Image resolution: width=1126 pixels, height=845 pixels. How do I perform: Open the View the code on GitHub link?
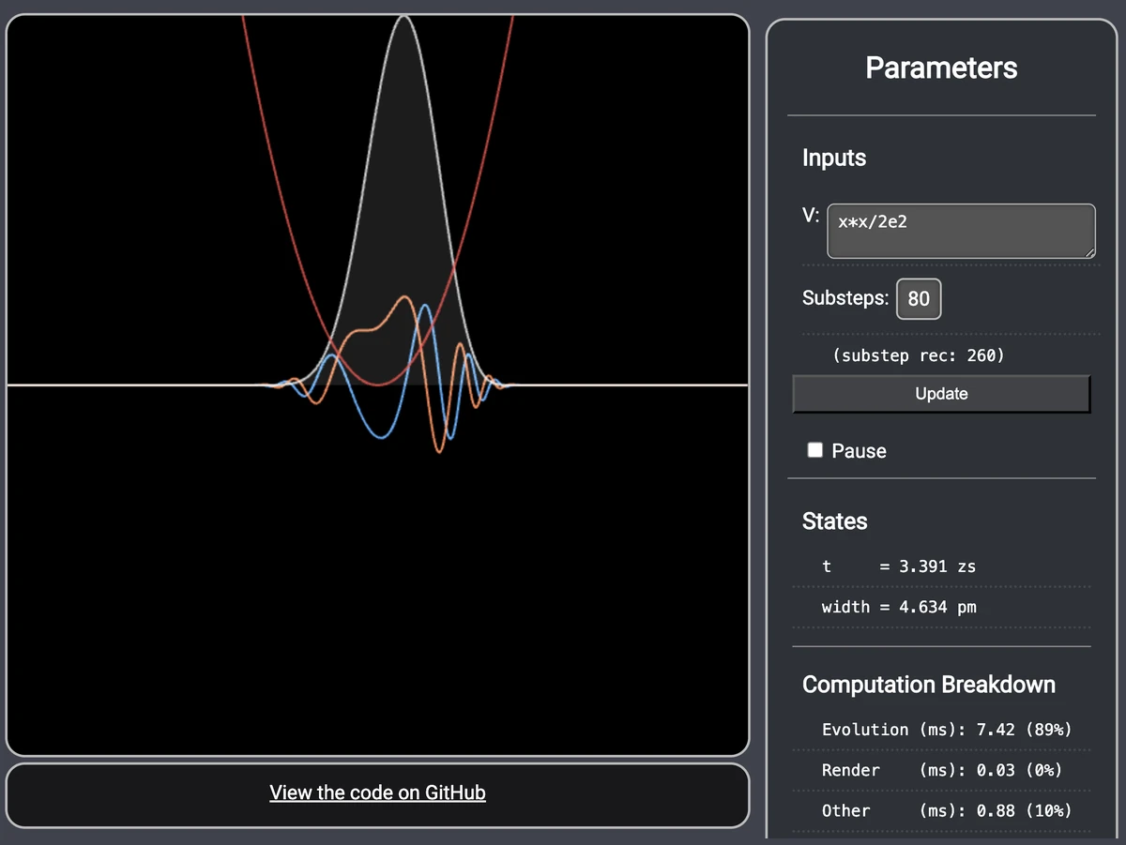(377, 792)
